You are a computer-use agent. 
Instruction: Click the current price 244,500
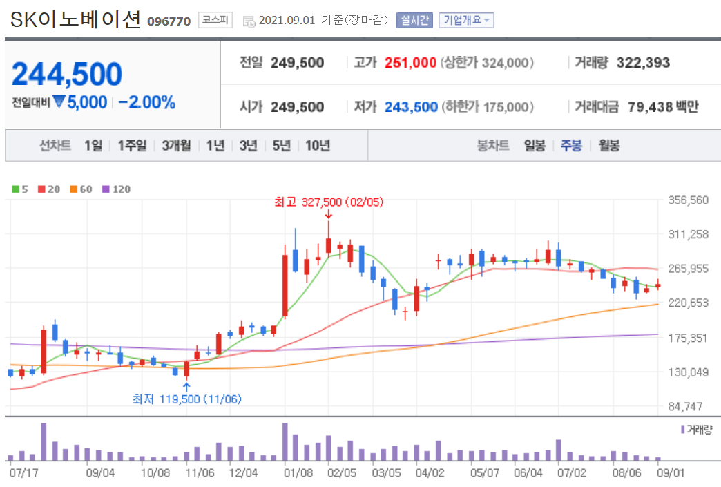pos(67,74)
